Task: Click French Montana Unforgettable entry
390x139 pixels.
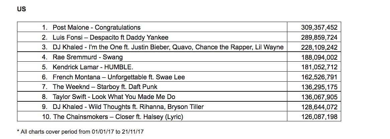Action: 118,77
